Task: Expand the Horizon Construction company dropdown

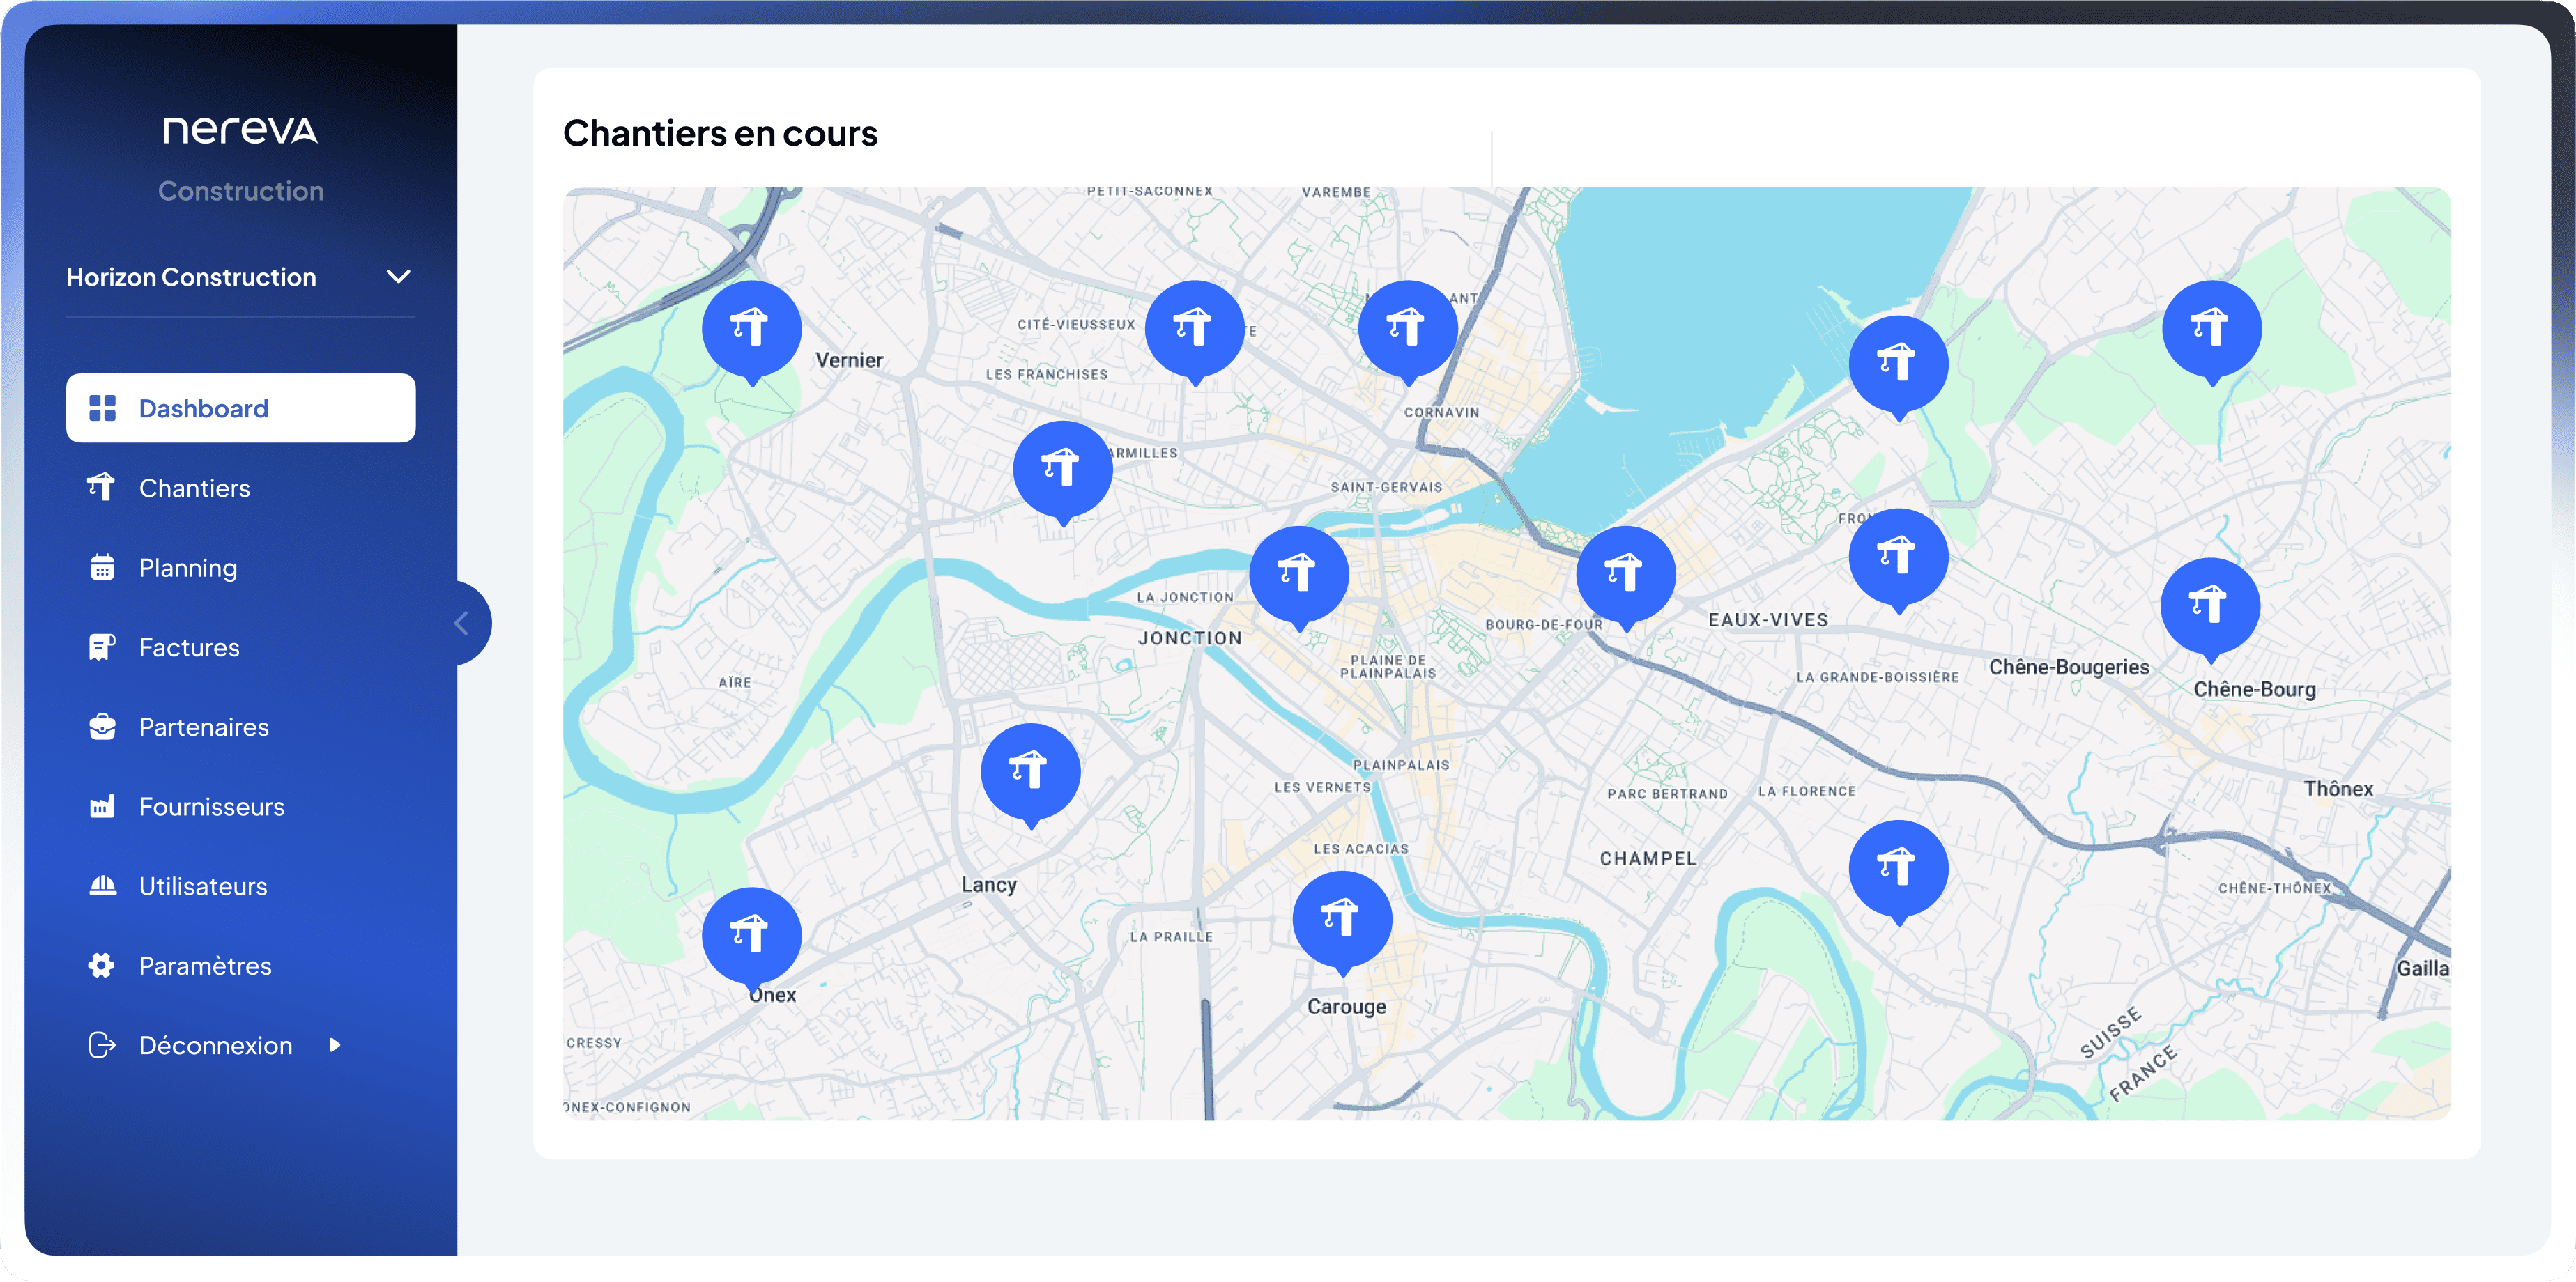Action: coord(398,277)
